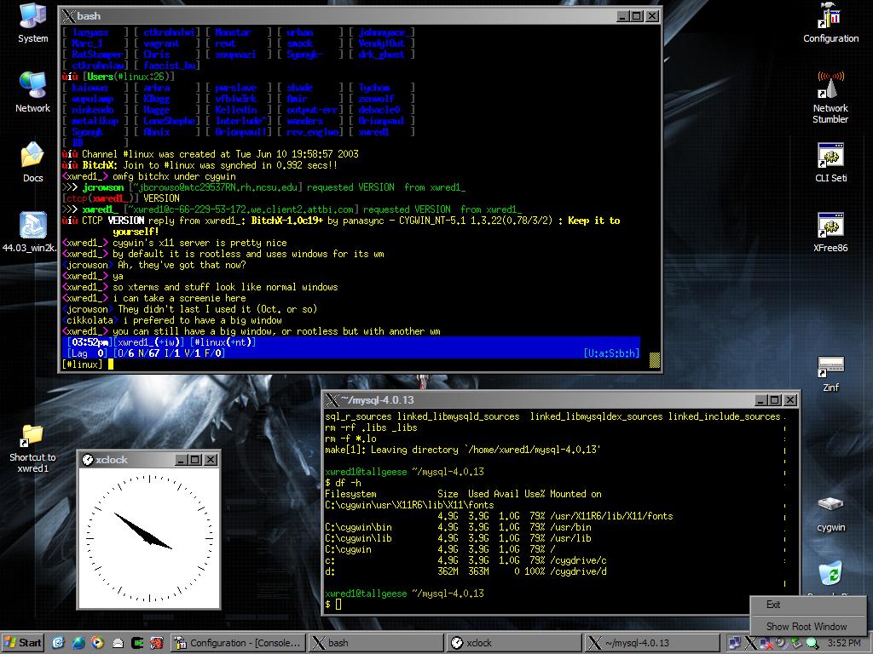Click the 'cygwin's x11 server is pretty nice' line
Screen dimensions: 873x654
199,243
